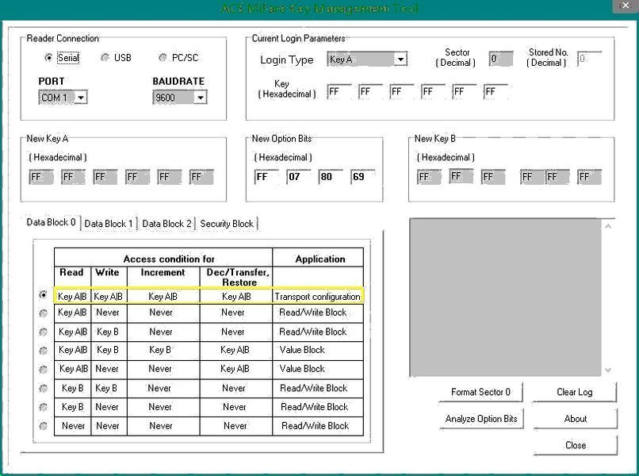Click the last login Key hexadecimal field

pos(496,92)
